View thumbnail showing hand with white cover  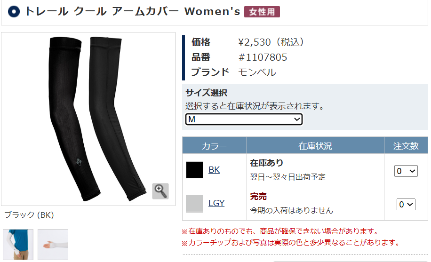click(x=53, y=245)
